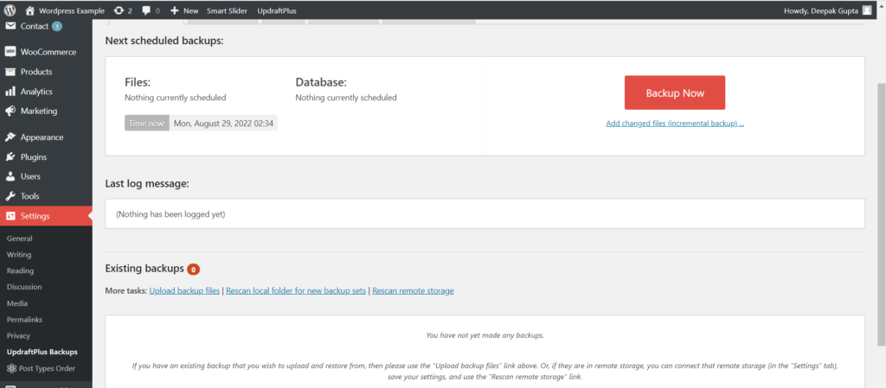Open Discussion settings submenu
This screenshot has height=388, width=886.
(25, 287)
